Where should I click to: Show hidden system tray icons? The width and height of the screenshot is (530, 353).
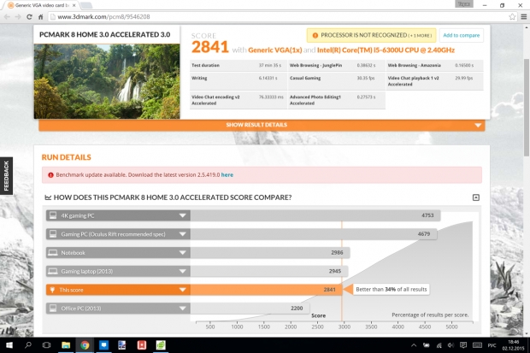click(x=414, y=345)
